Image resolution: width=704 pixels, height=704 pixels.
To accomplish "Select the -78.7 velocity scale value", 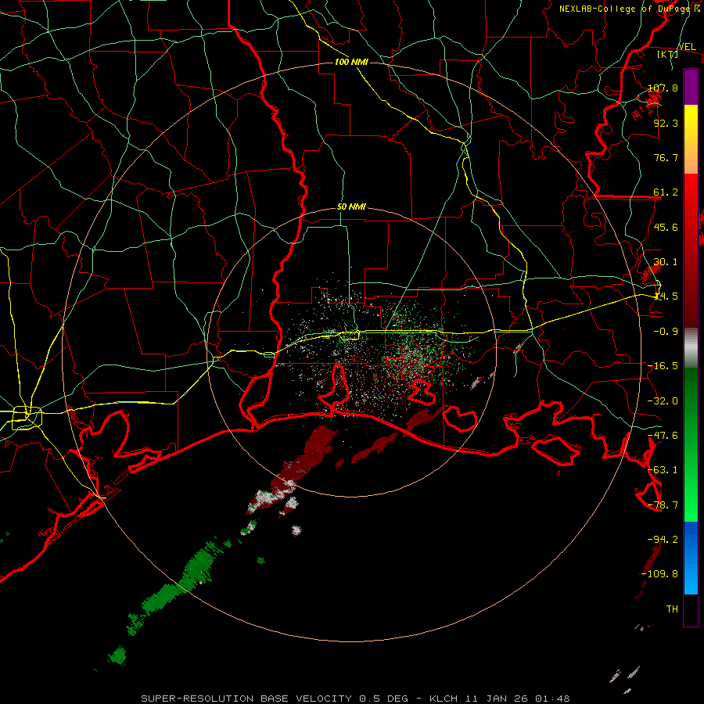I will [663, 505].
